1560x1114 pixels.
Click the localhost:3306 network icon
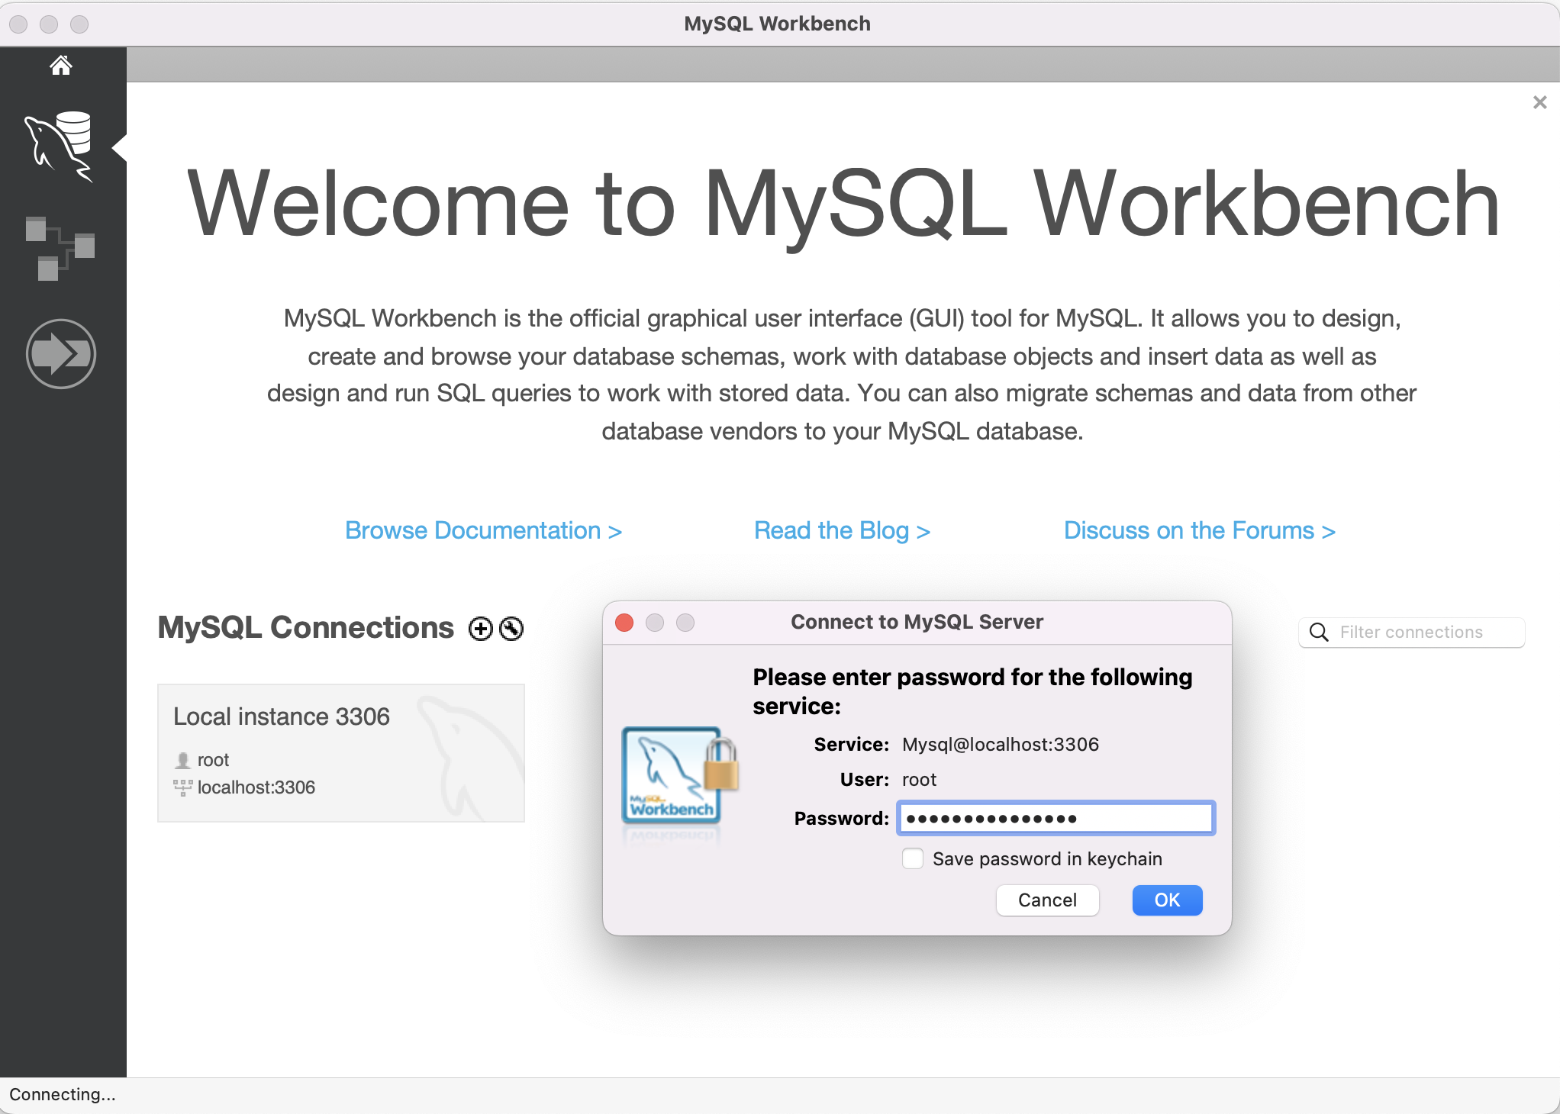coord(182,787)
